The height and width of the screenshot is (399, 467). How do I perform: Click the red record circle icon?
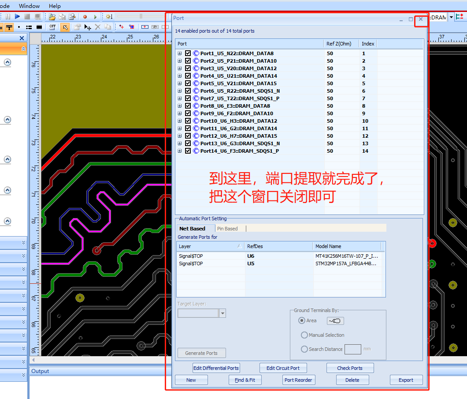point(85,17)
